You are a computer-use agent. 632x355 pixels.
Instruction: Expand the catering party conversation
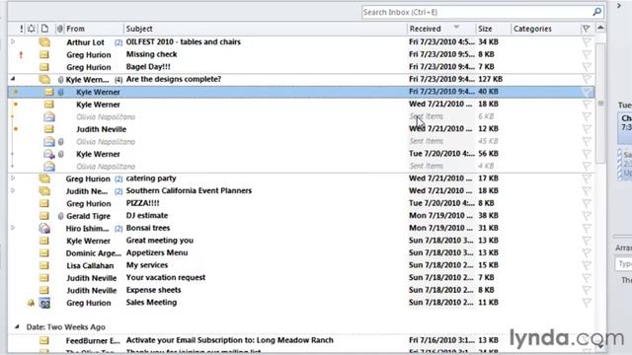click(13, 177)
